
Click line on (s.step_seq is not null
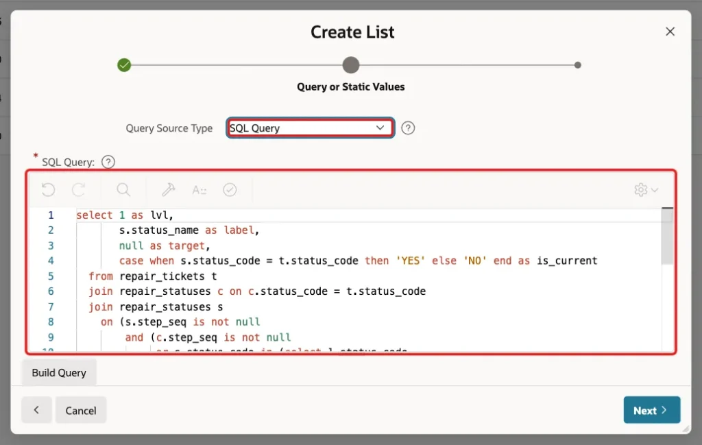click(180, 322)
